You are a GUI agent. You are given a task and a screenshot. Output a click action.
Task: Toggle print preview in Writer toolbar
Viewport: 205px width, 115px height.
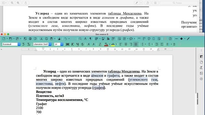coord(35,39)
